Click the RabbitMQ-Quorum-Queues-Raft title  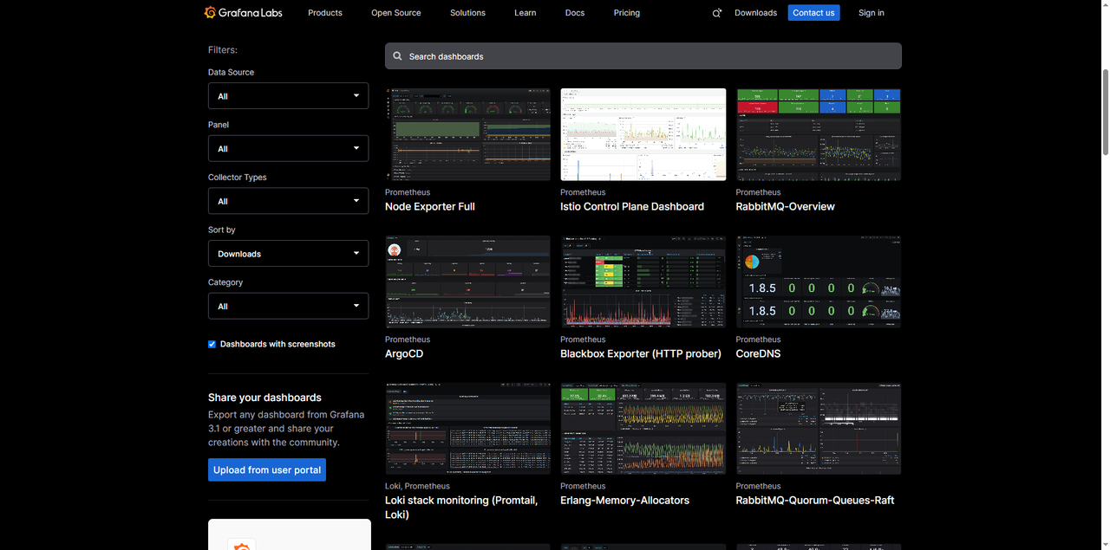815,501
